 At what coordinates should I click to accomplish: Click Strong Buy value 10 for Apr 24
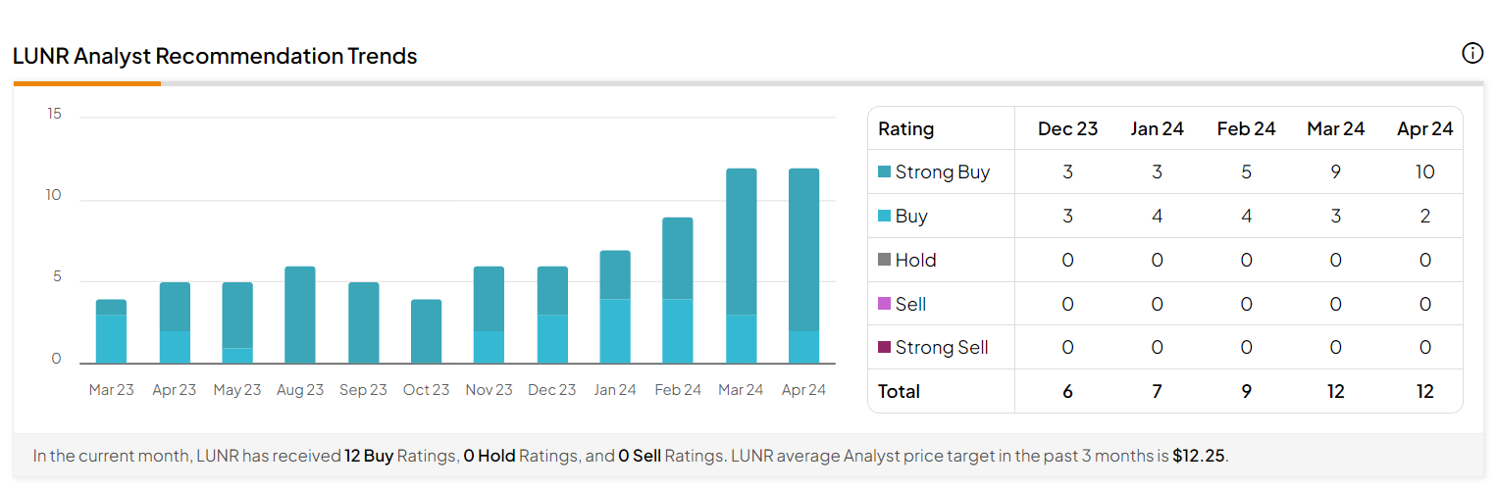point(1424,171)
